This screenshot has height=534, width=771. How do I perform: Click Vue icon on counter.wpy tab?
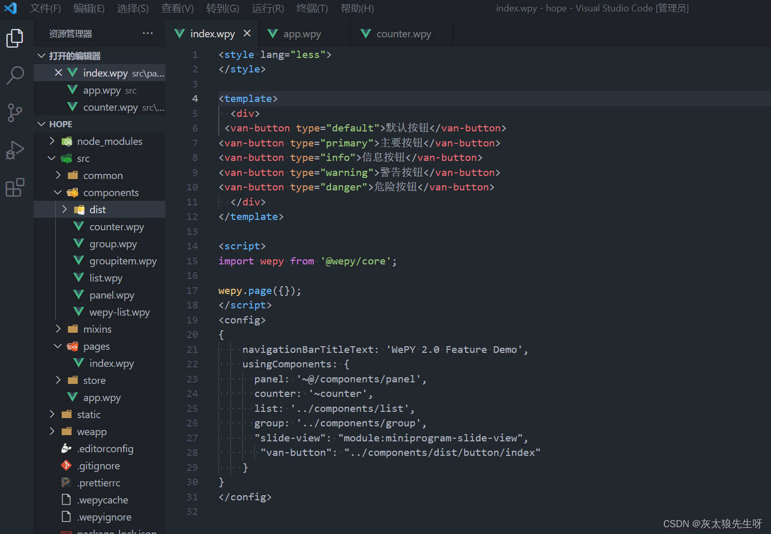coord(366,34)
